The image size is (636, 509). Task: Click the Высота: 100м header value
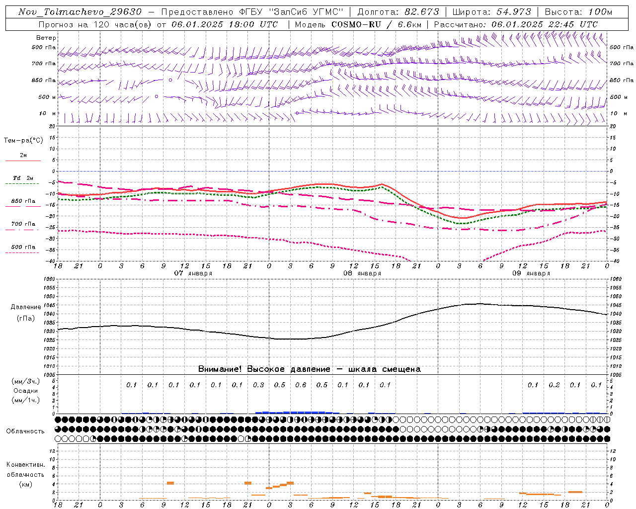pos(578,12)
